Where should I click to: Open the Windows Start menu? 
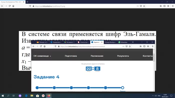(x=3, y=96)
